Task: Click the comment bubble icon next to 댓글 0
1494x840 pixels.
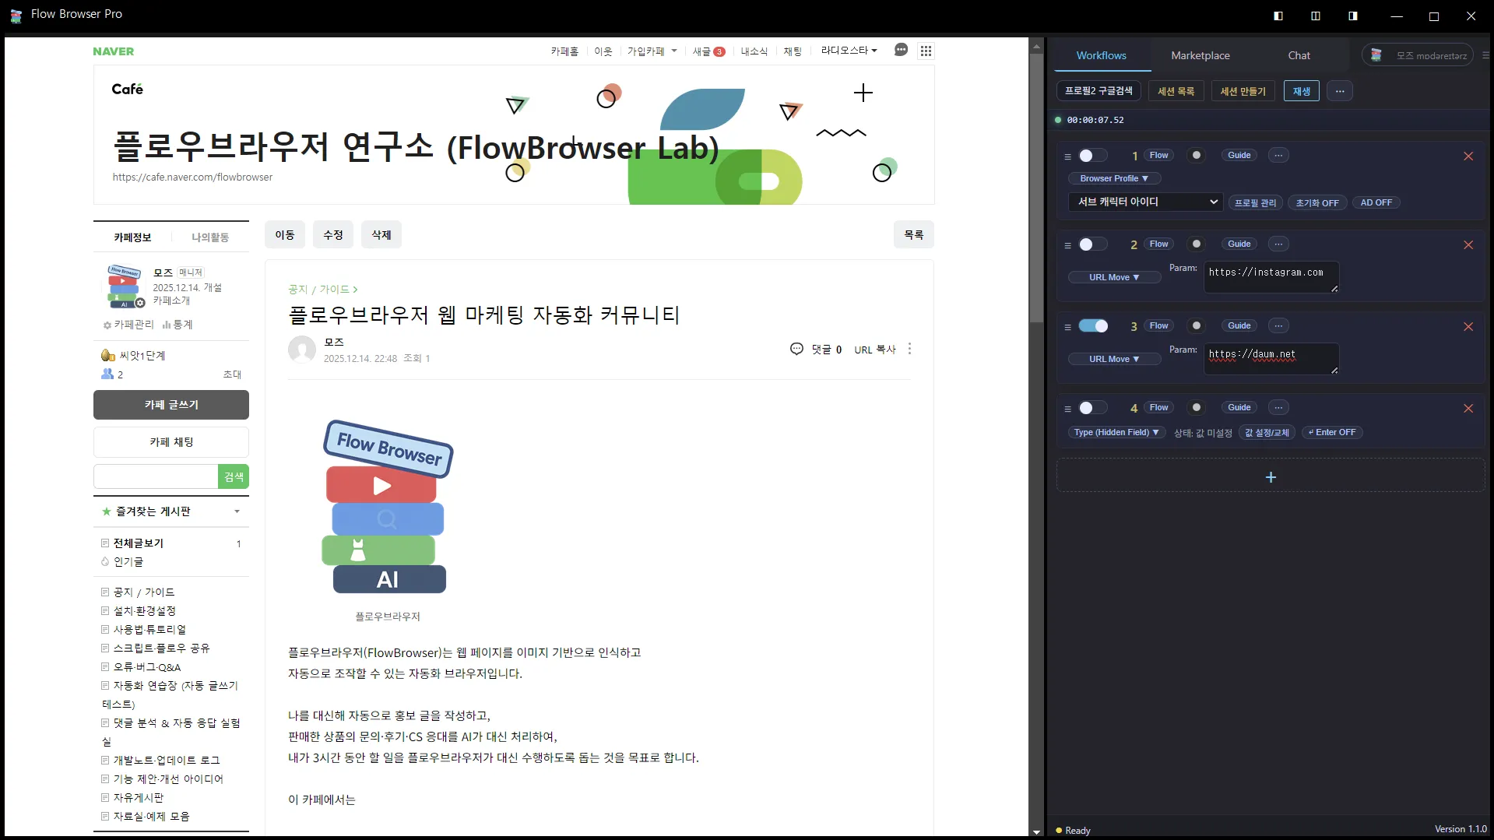Action: 796,349
